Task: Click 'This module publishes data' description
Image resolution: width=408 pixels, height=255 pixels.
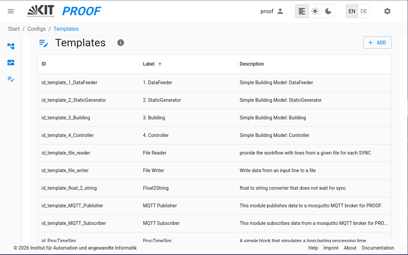Action: (x=311, y=206)
